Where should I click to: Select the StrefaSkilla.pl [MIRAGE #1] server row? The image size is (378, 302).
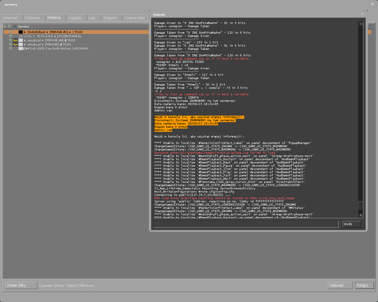(x=76, y=32)
